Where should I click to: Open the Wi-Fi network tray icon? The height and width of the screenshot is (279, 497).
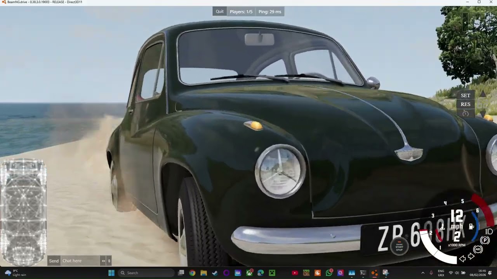451,273
